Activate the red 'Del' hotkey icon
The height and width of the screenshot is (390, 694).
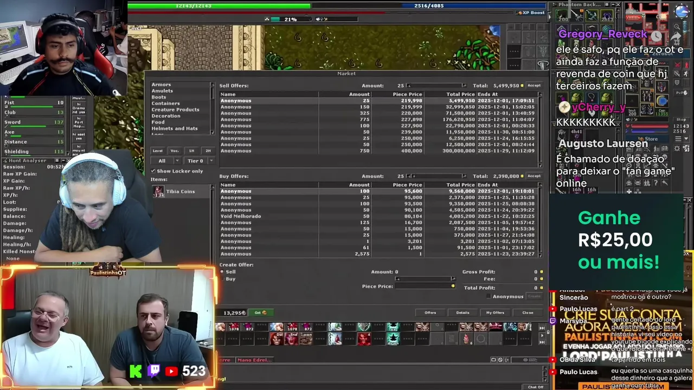[277, 339]
